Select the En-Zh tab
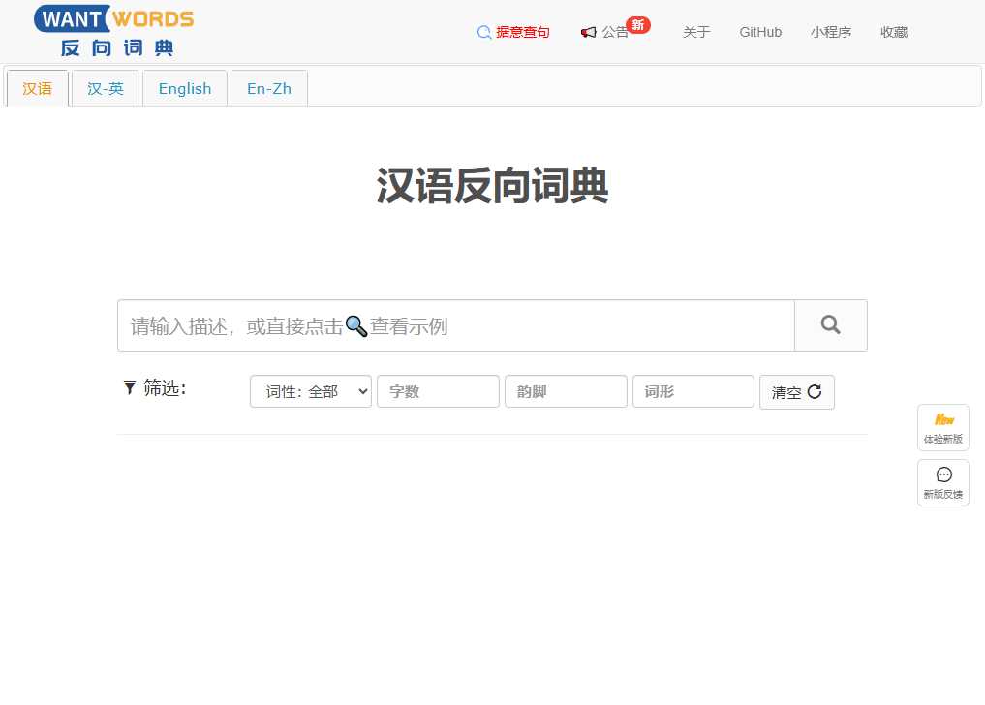Viewport: 985px width, 705px height. click(268, 88)
